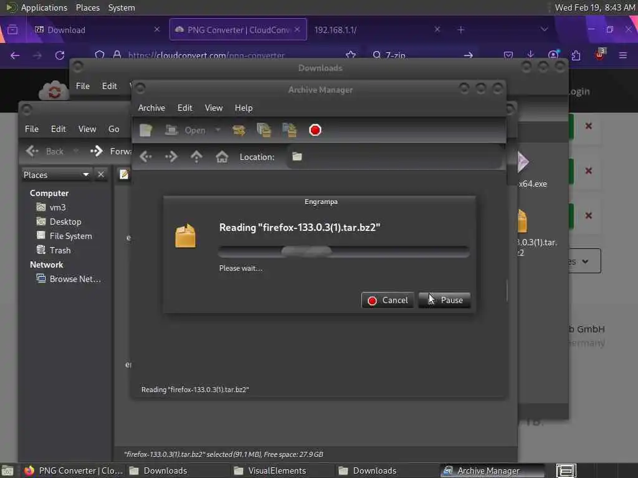Open the Firefox hamburger menu
The image size is (638, 478).
click(622, 55)
